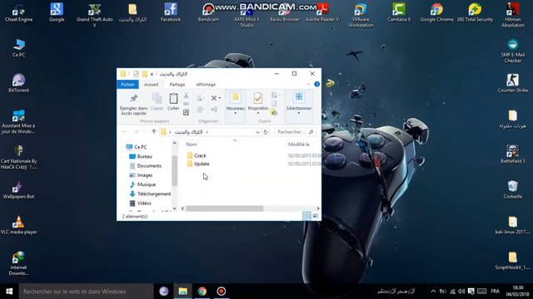Screen dimensions: 533x299
Task: Go up one folder level
Action: point(153,132)
